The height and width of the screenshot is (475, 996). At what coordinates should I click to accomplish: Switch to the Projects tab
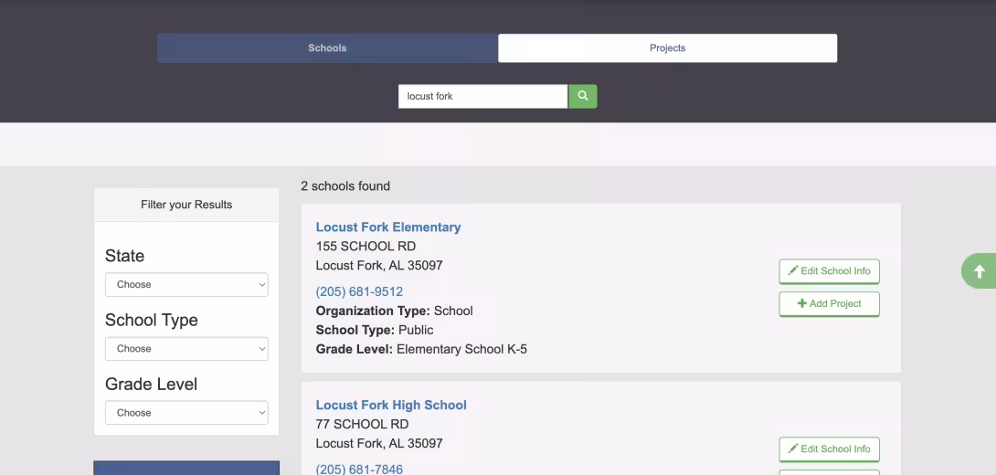(x=668, y=48)
